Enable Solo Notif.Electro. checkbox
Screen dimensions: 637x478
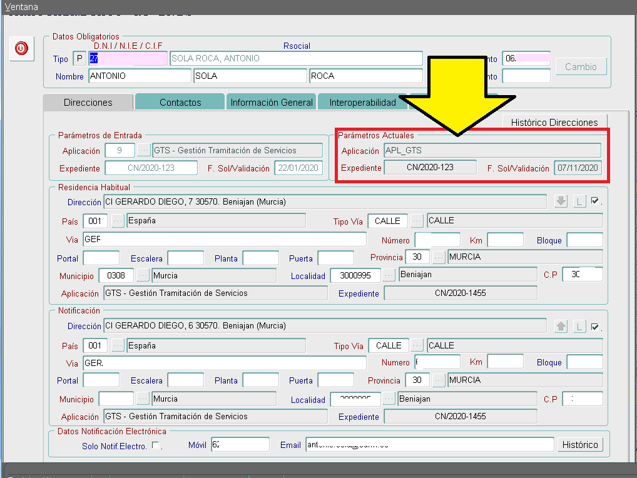[156, 445]
